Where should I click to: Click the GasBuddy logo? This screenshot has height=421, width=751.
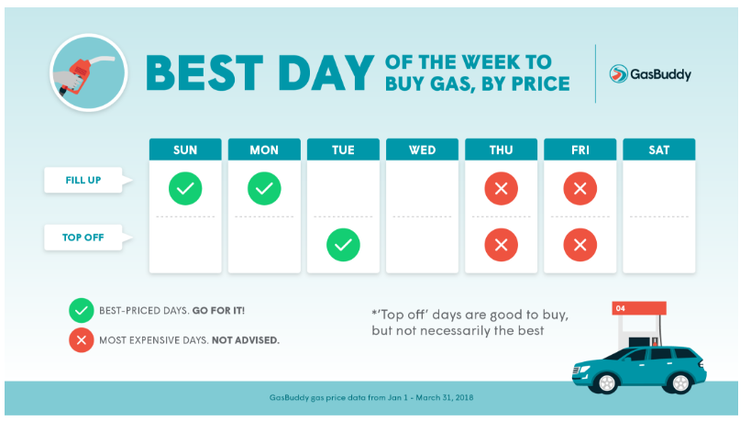(650, 74)
